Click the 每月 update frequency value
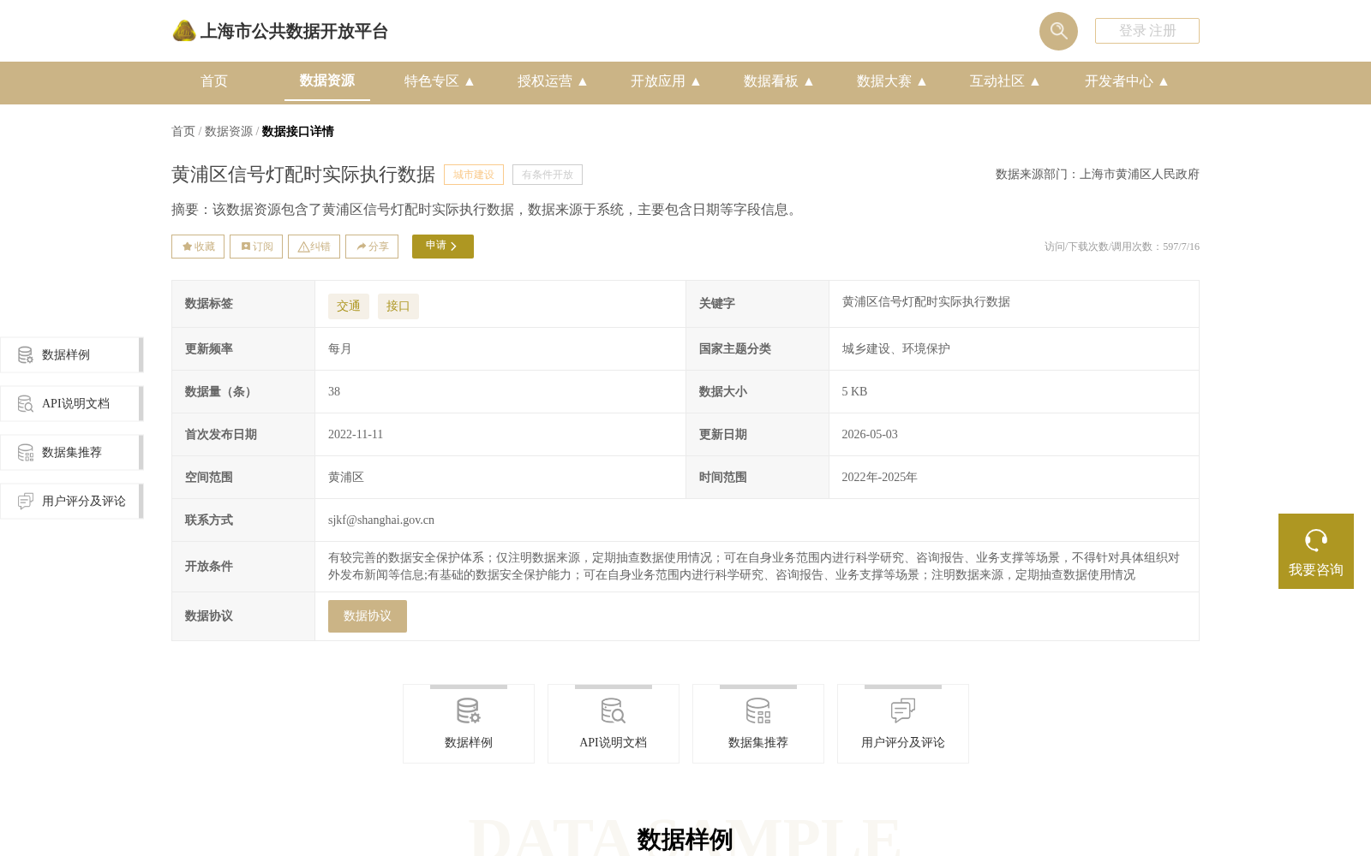 coord(340,348)
